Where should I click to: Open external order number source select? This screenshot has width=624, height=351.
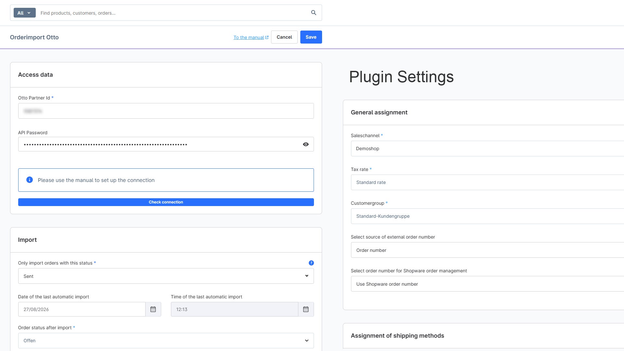[x=487, y=250]
